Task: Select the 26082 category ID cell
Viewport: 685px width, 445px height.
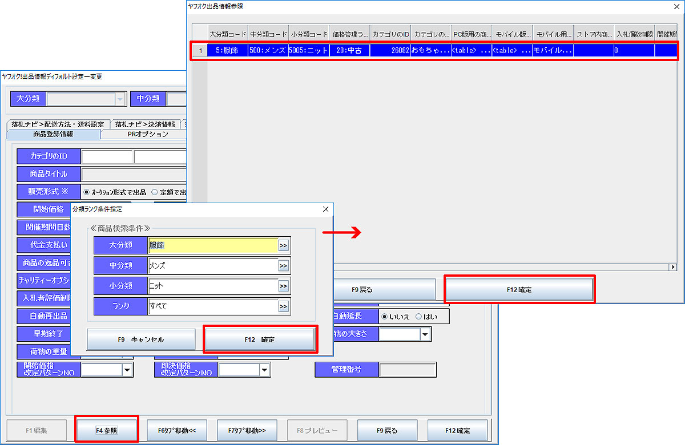Action: click(x=390, y=50)
